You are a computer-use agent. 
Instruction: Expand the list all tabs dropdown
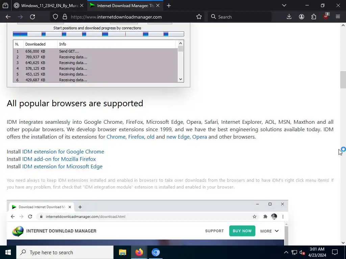pos(284,5)
